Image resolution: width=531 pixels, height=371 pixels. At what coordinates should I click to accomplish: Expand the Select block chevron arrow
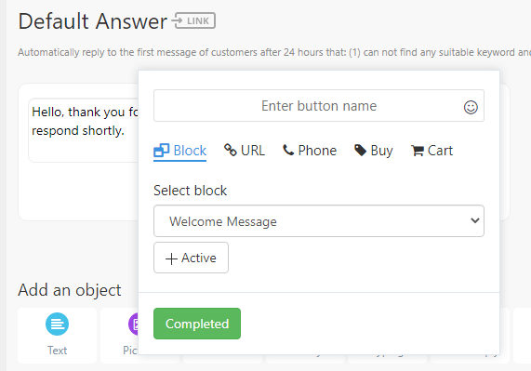[475, 220]
